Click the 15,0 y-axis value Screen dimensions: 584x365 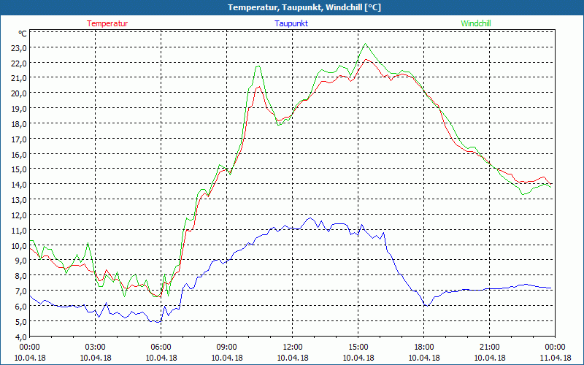20,169
